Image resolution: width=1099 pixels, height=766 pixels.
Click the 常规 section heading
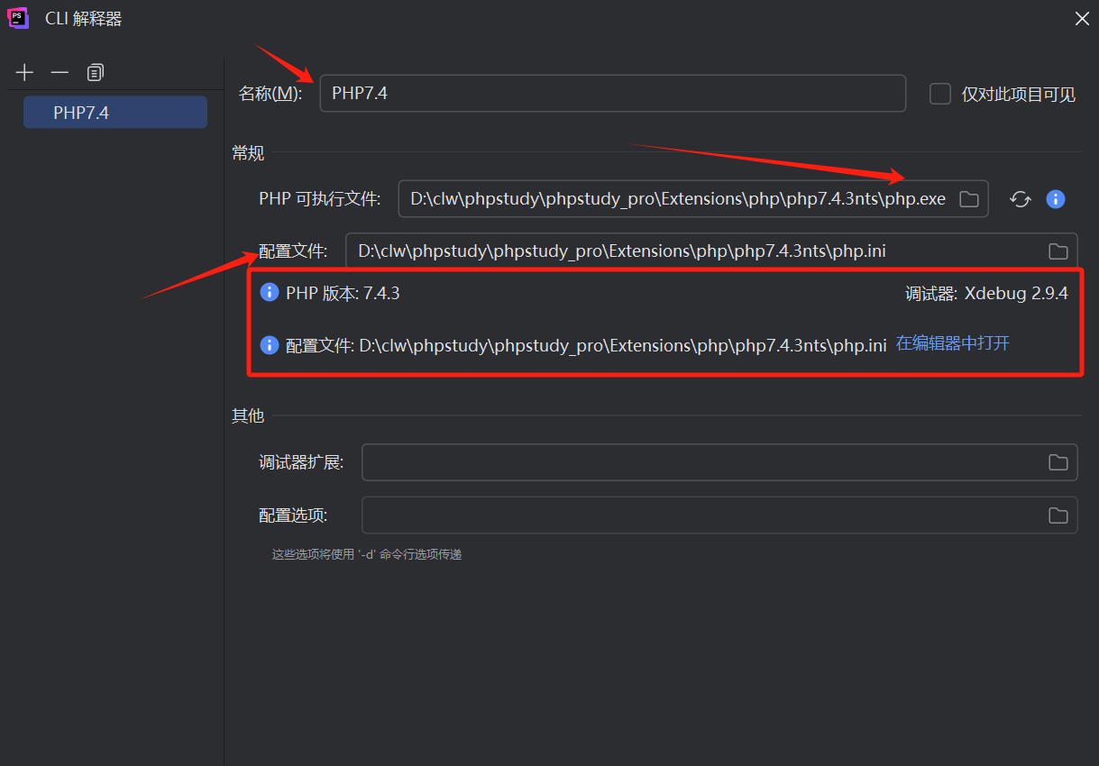coord(248,153)
